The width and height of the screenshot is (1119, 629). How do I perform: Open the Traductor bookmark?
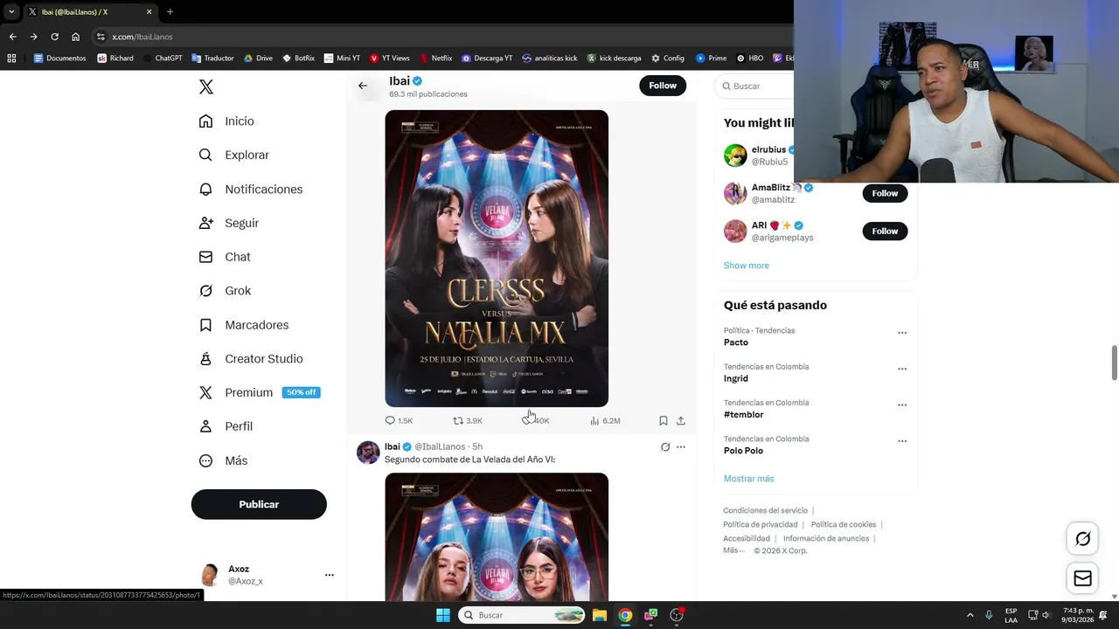pyautogui.click(x=212, y=59)
